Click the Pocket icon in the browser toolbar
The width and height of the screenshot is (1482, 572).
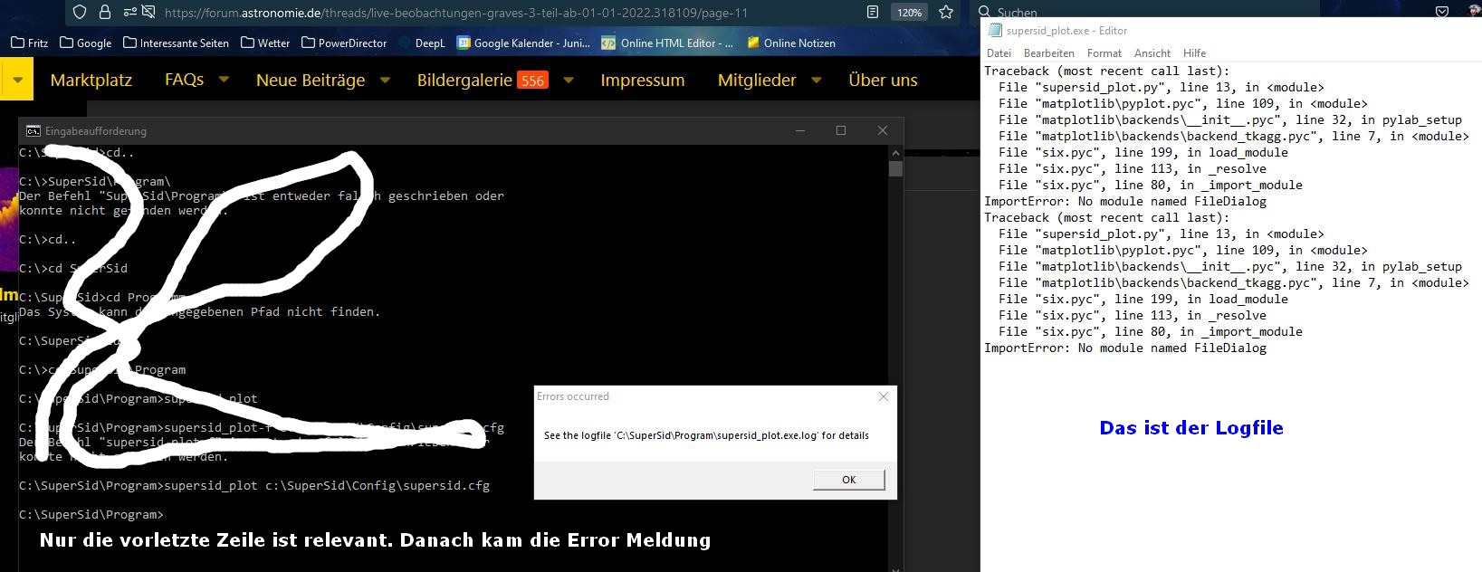coord(1442,12)
